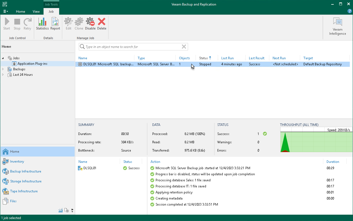Image resolution: width=353 pixels, height=221 pixels.
Task: Click the object name search field
Action: click(133, 47)
